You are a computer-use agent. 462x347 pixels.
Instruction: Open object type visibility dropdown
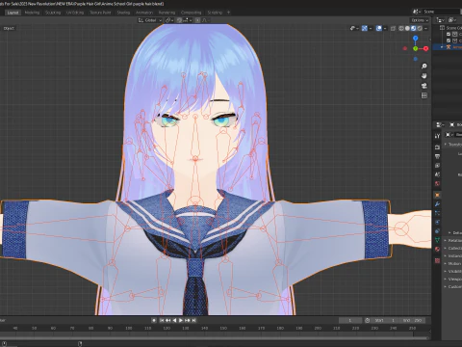[353, 28]
